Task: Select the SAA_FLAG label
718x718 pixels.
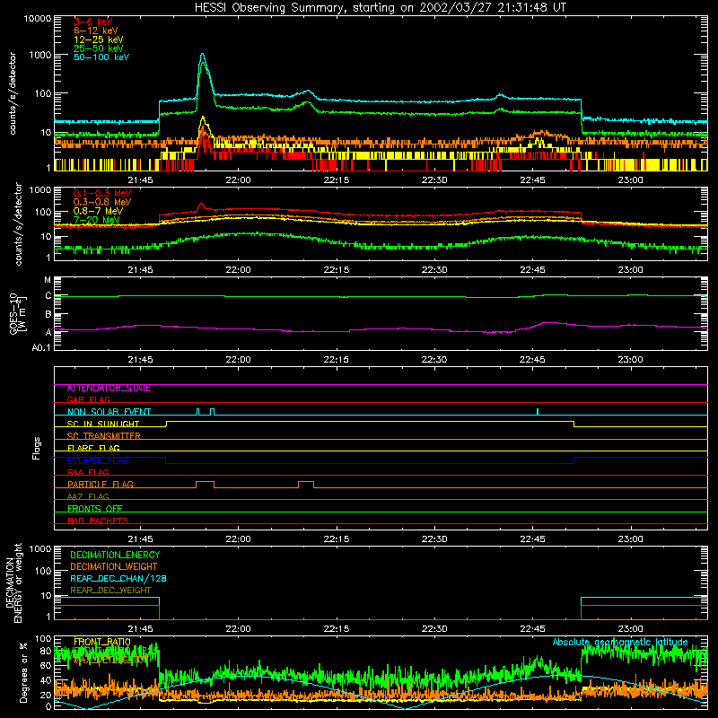Action: pos(88,472)
